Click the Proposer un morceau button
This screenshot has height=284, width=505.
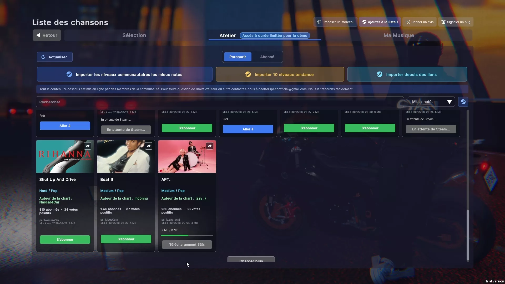335,22
